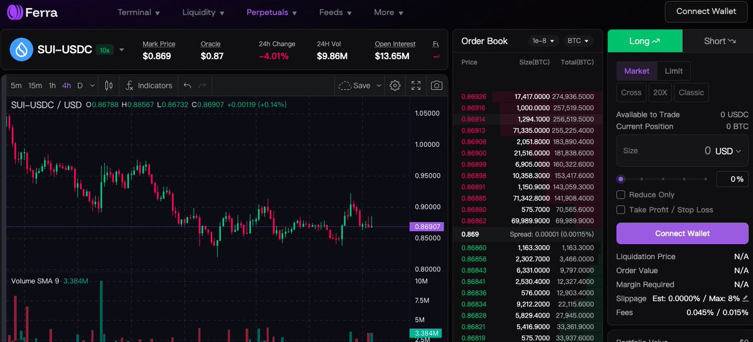Click ask price 0.86913 row
753x342 pixels.
(x=527, y=131)
